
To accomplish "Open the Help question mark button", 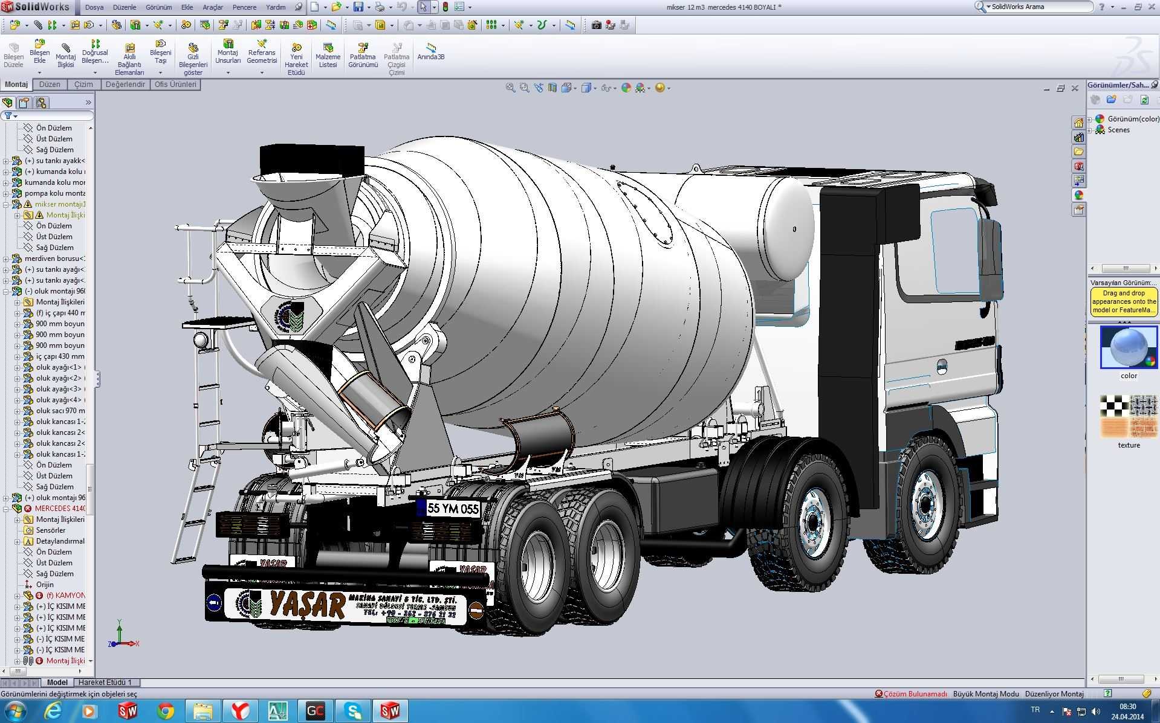I will [x=1102, y=7].
